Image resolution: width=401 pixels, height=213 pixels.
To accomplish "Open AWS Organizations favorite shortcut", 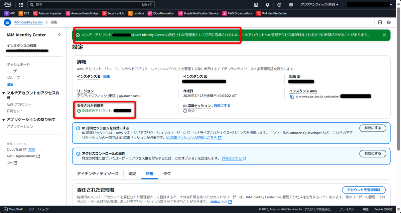I will tap(237, 13).
